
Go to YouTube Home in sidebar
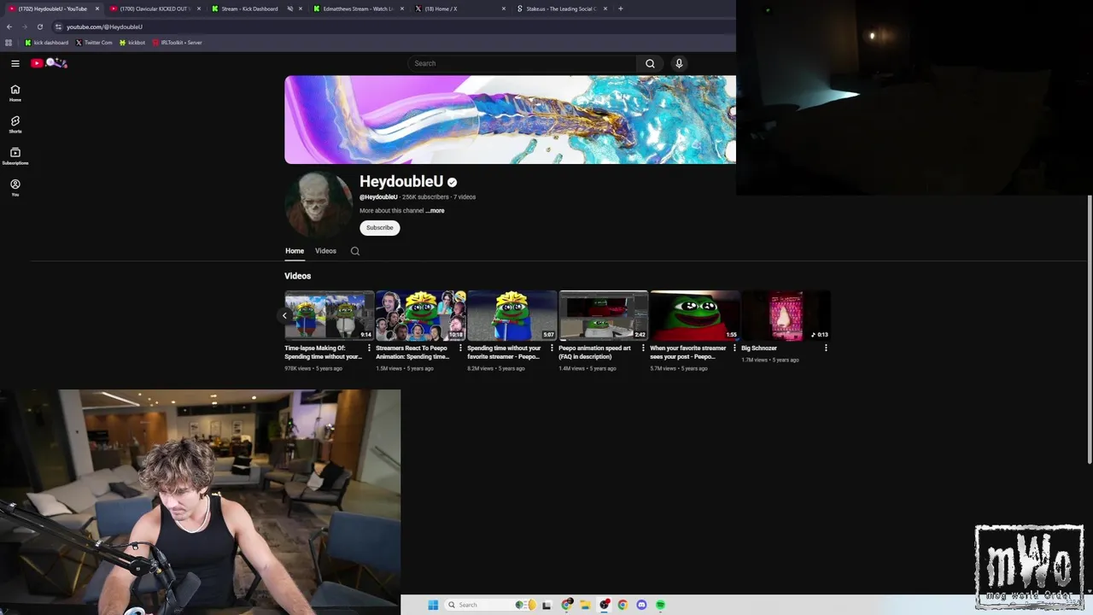pos(15,93)
